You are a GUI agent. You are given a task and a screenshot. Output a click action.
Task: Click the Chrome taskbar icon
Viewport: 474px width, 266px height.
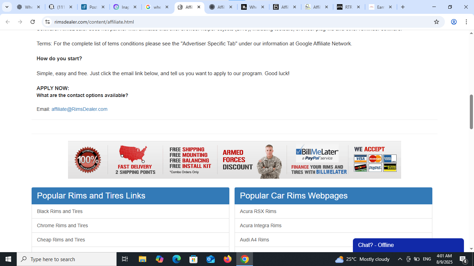(x=245, y=259)
